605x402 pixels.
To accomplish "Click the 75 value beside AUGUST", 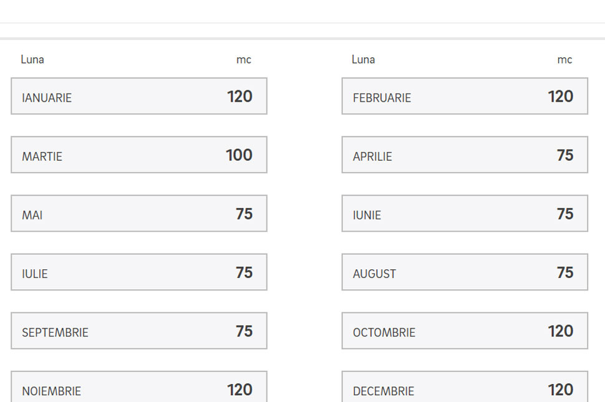I will click(565, 272).
